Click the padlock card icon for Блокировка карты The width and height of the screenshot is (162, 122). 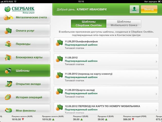click(x=8, y=57)
